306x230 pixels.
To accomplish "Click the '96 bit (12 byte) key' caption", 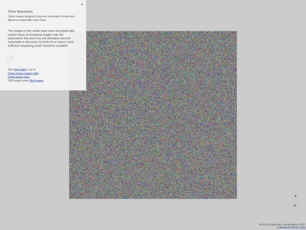I will [x=282, y=224].
